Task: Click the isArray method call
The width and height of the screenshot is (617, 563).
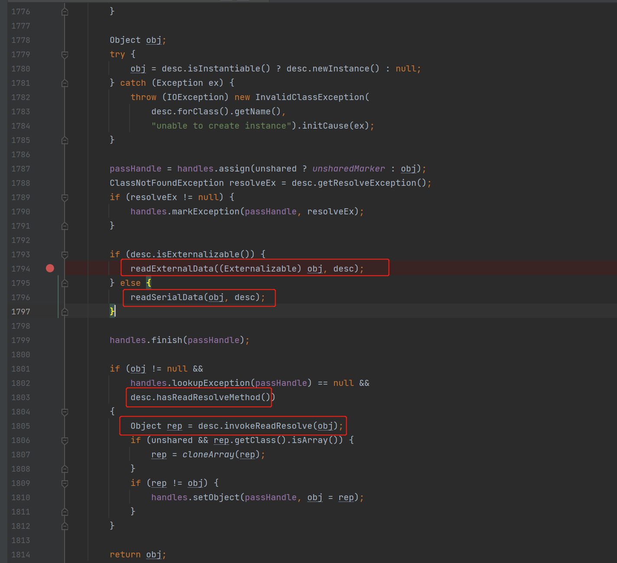Action: [x=310, y=440]
